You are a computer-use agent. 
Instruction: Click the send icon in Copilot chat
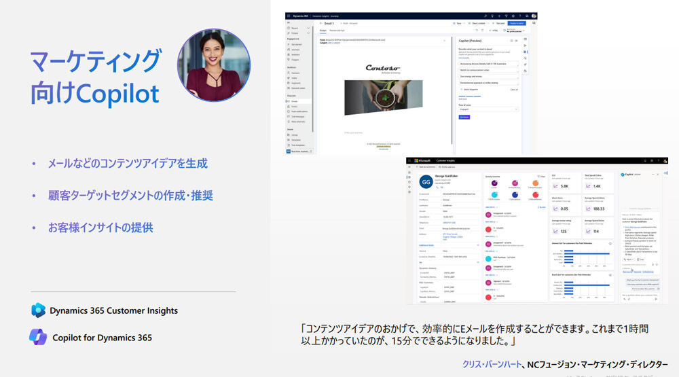(x=656, y=300)
